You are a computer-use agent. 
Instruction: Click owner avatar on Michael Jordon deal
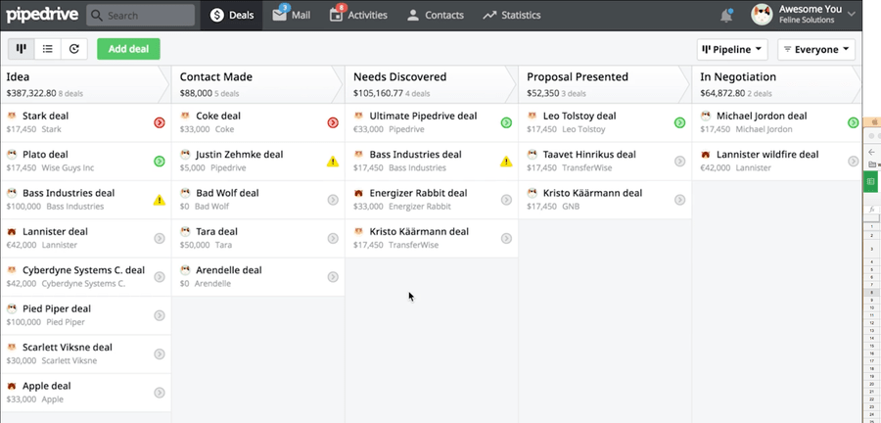click(706, 116)
